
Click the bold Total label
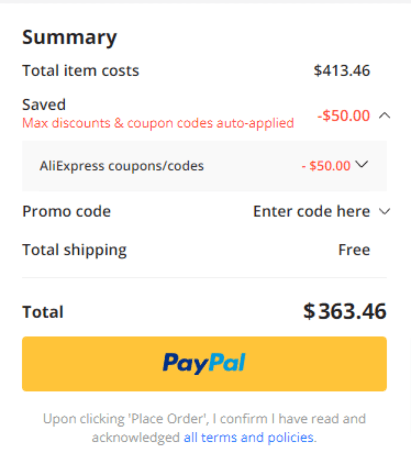click(x=43, y=312)
